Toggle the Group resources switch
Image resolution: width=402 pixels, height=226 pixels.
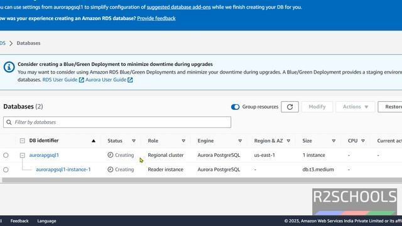tap(235, 107)
